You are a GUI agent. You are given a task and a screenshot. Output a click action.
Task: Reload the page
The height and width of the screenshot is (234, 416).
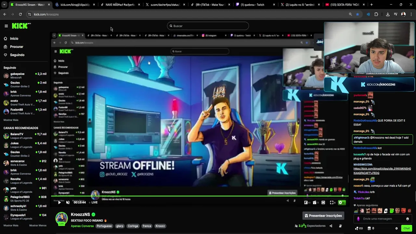tap(20, 14)
